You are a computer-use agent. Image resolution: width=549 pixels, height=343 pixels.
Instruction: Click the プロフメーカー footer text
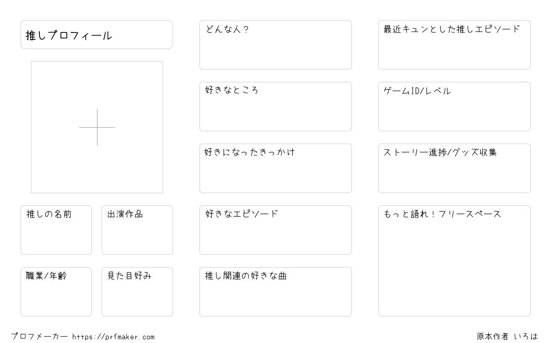(39, 337)
